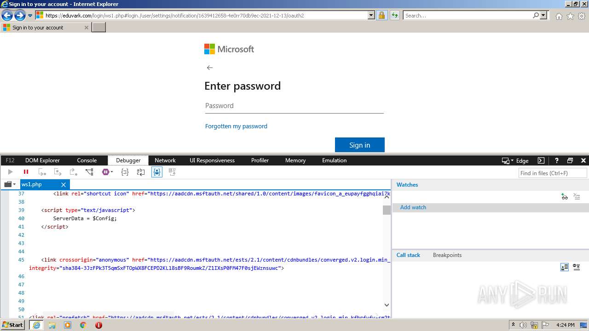Open the Memory tab
Screen dimensions: 589x331
tap(295, 160)
